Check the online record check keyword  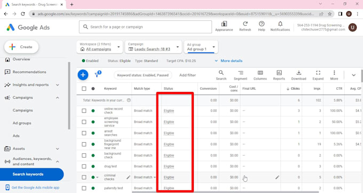click(84, 111)
